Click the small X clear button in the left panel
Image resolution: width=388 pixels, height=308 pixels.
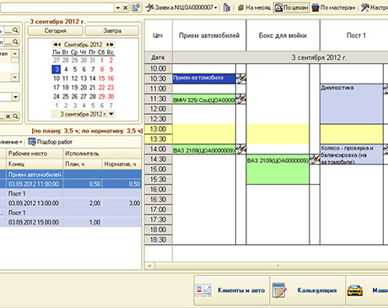click(x=8, y=116)
